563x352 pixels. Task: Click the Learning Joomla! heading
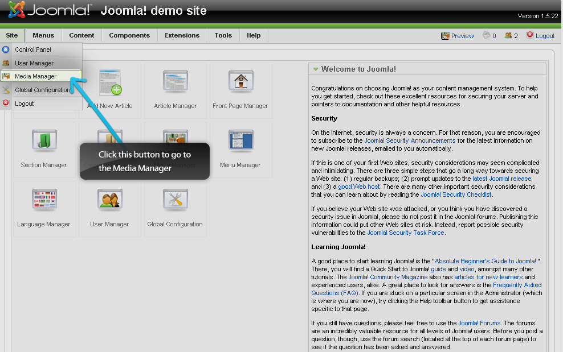(338, 247)
